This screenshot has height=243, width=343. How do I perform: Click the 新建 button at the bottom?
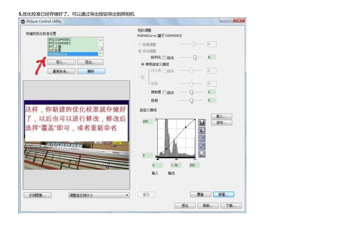click(223, 194)
